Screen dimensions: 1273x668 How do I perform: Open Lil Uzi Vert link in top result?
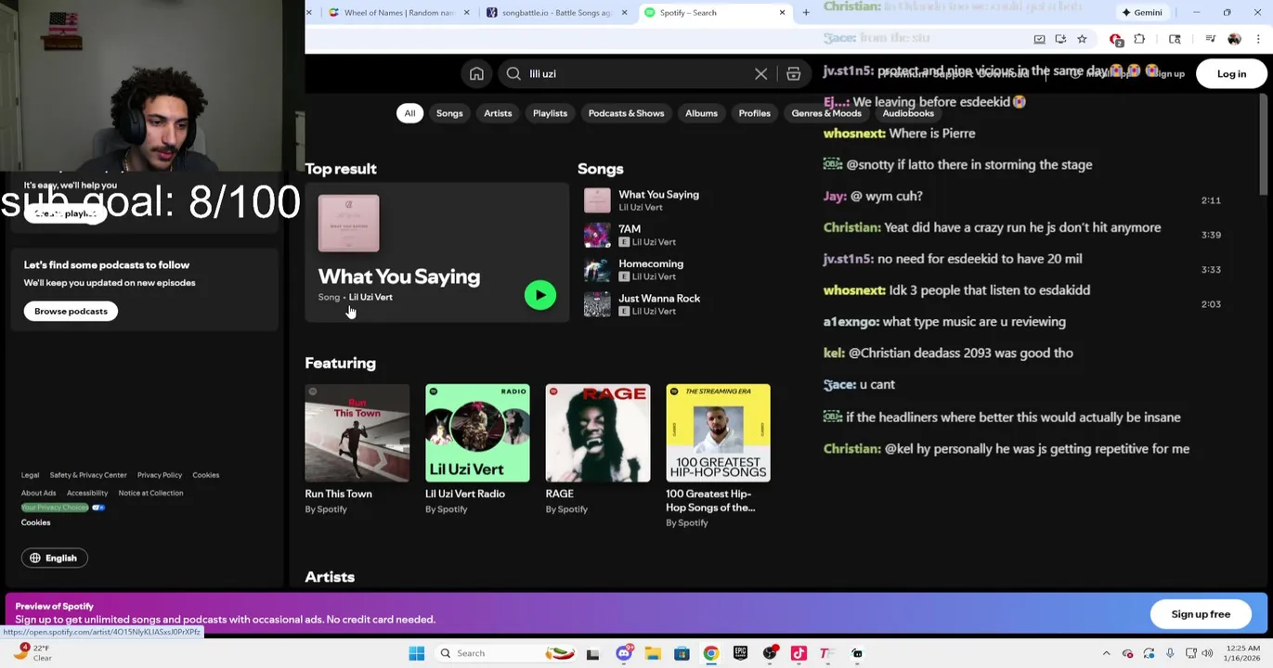[370, 298]
